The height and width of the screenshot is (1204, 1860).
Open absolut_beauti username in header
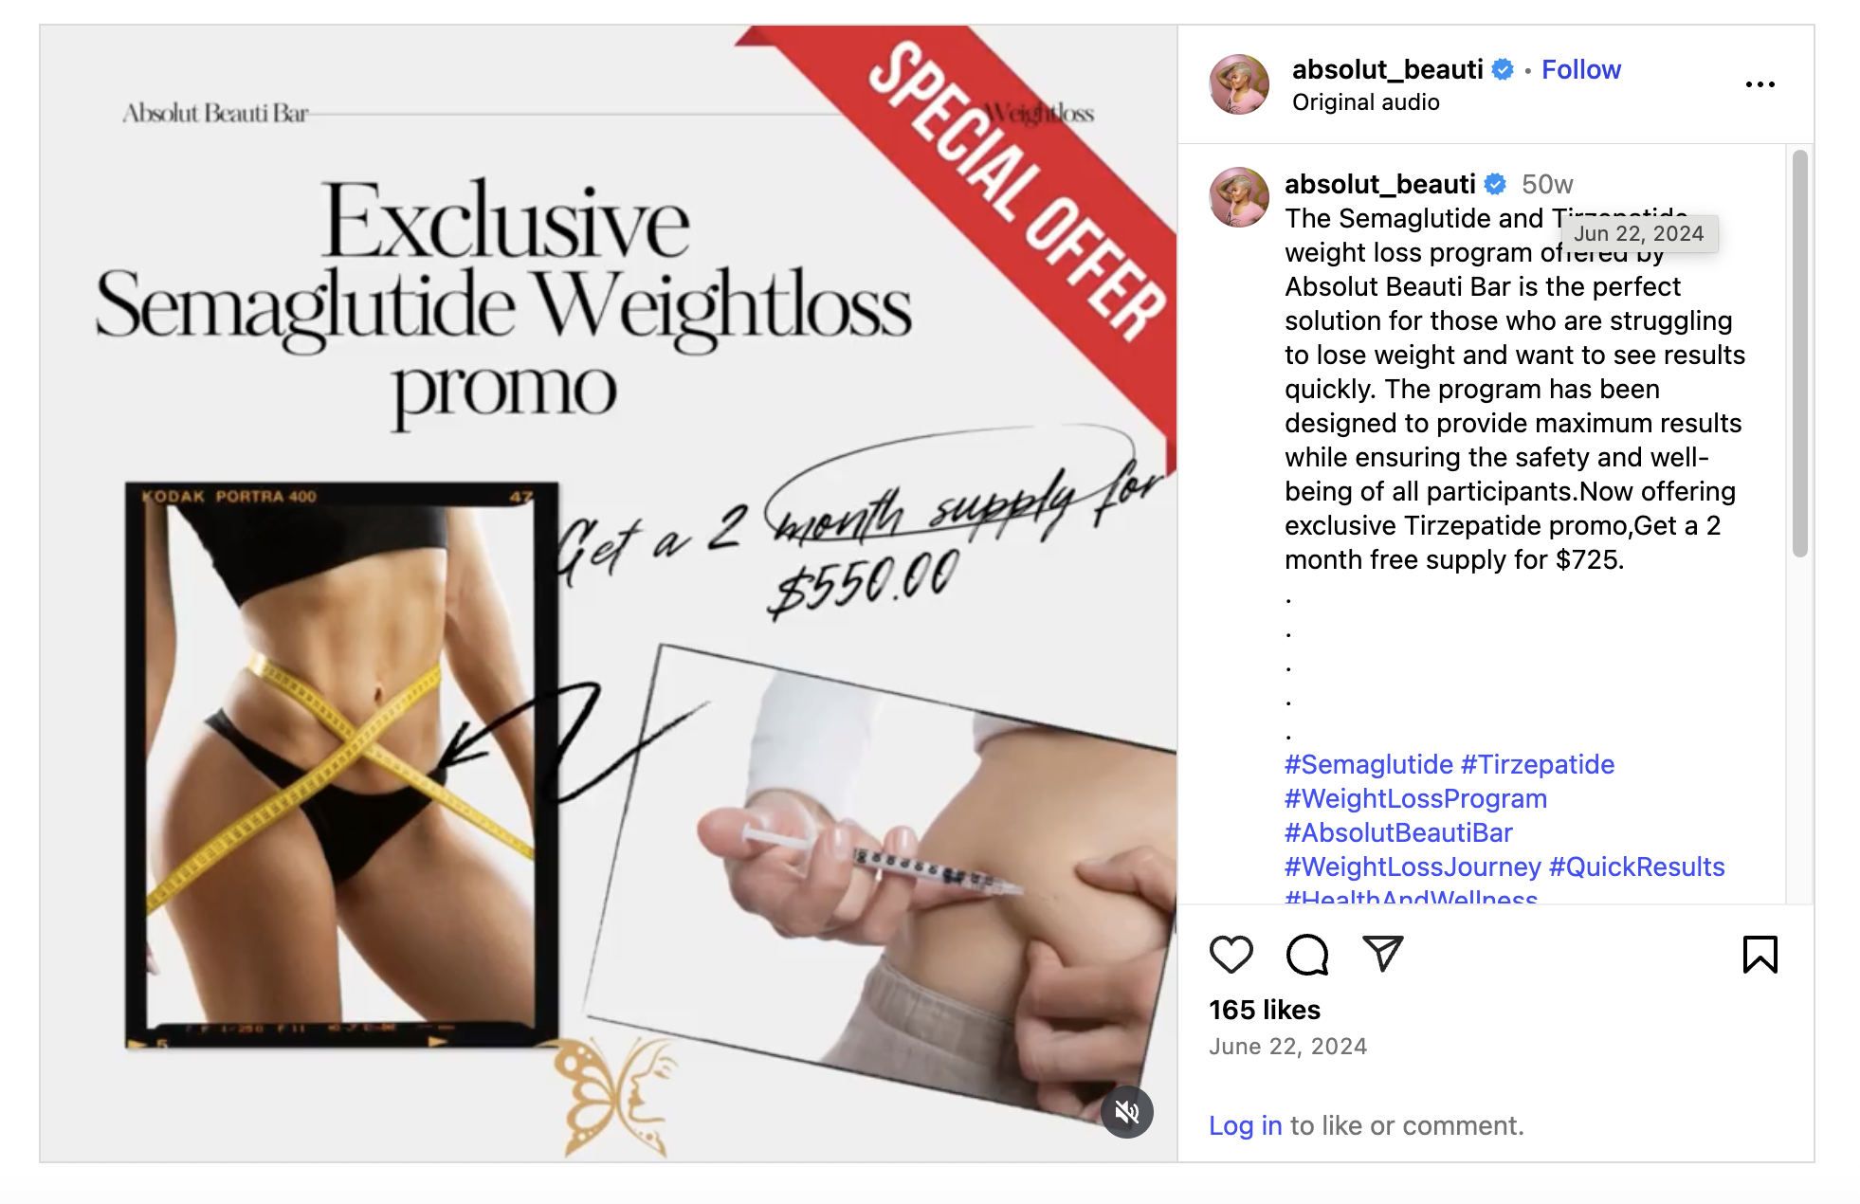coord(1387,69)
